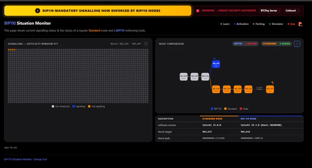
Task: Click the 'not mined yet' legend swatch
Action: [53, 106]
